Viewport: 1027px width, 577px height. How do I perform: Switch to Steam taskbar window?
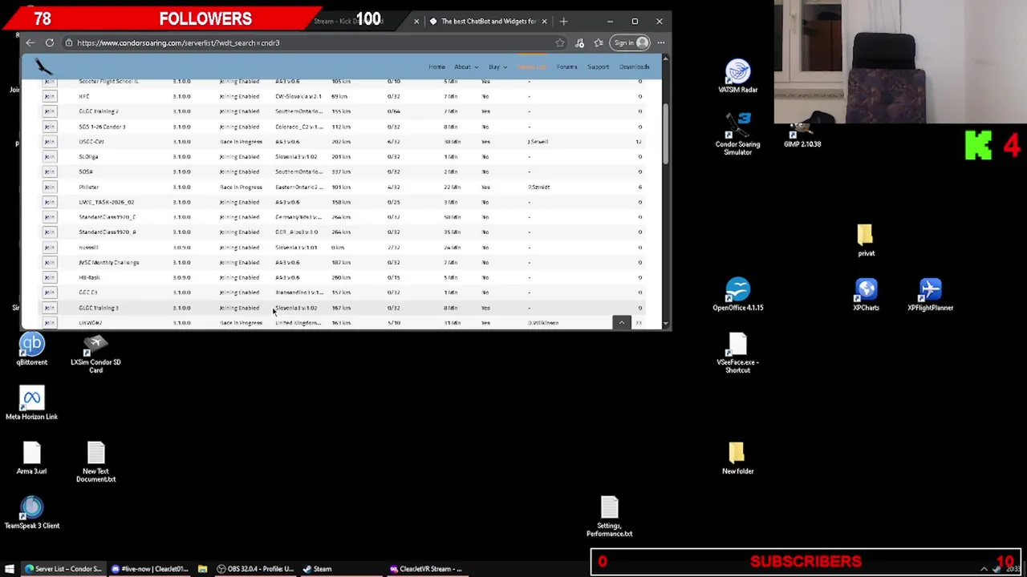pyautogui.click(x=317, y=568)
